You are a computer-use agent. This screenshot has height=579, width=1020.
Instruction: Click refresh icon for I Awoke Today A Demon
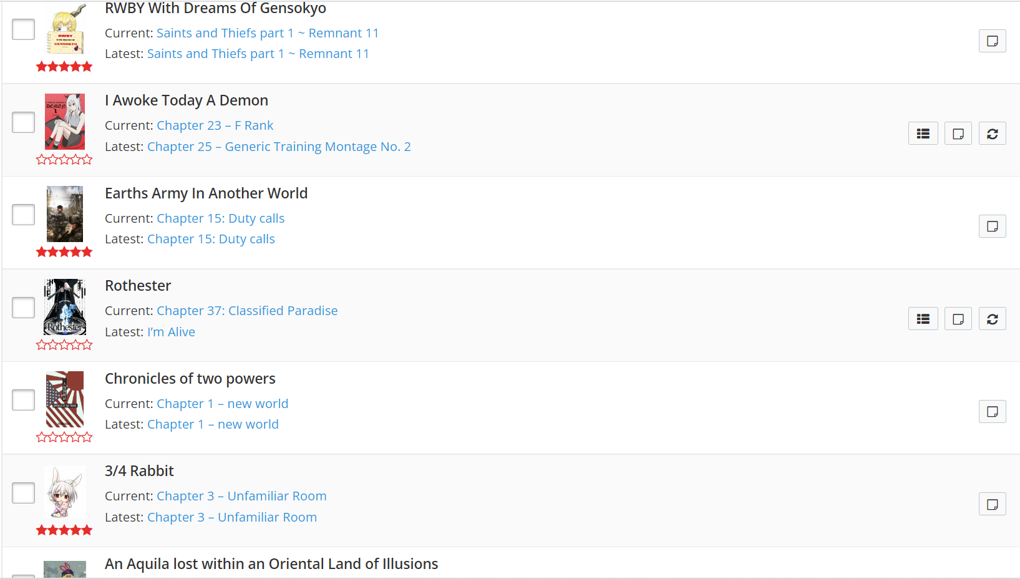click(x=992, y=134)
